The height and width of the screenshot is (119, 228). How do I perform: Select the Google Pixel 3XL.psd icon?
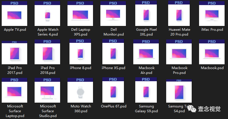coord(146,13)
